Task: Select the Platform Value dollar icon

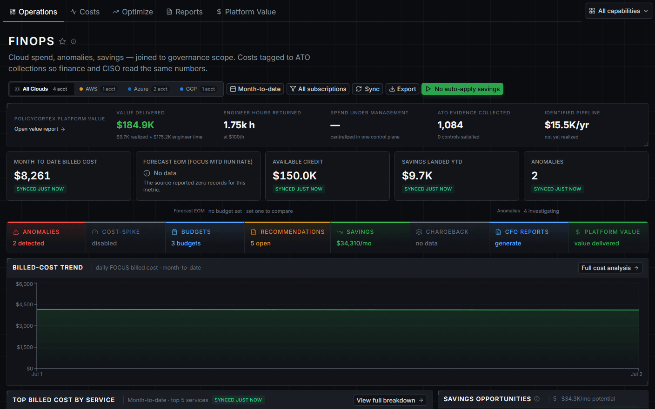Action: [578, 232]
